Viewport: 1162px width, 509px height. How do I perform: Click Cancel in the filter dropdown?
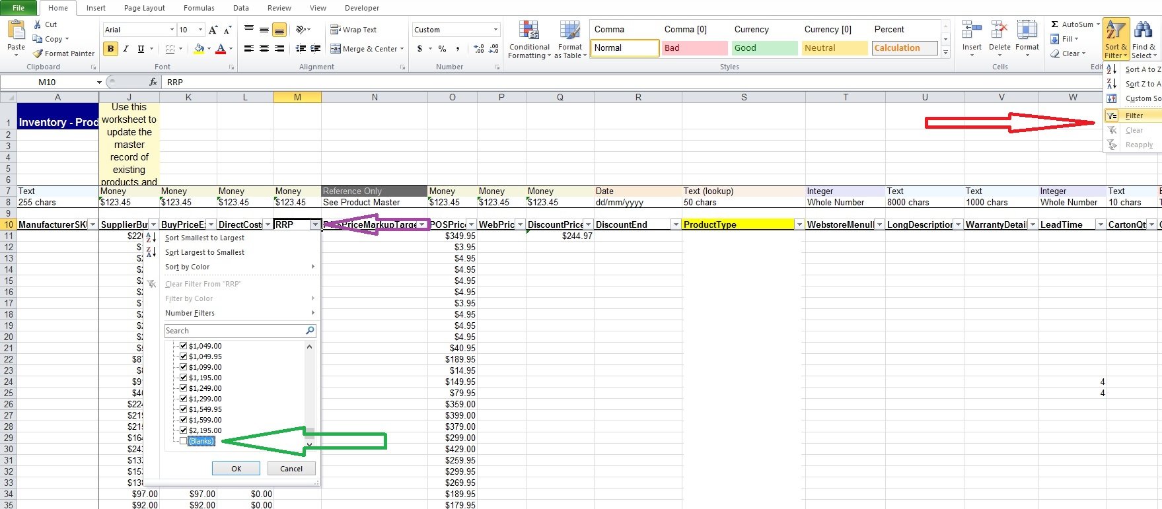291,469
